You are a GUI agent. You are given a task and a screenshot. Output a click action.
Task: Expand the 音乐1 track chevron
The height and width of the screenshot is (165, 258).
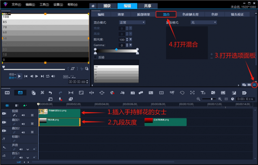pos(28,158)
